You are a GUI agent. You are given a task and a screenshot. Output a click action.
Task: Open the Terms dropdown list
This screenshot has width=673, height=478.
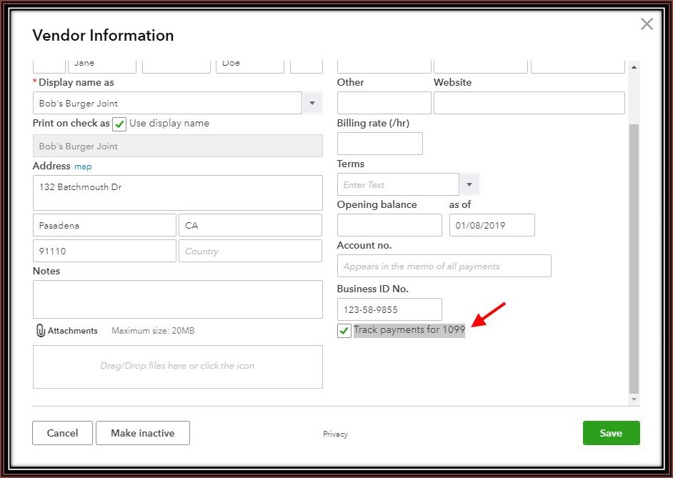[469, 184]
